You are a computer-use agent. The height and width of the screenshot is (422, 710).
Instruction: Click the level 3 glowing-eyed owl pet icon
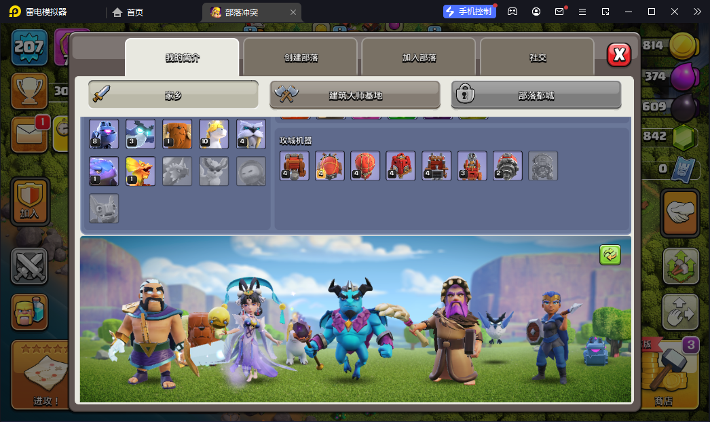(141, 134)
